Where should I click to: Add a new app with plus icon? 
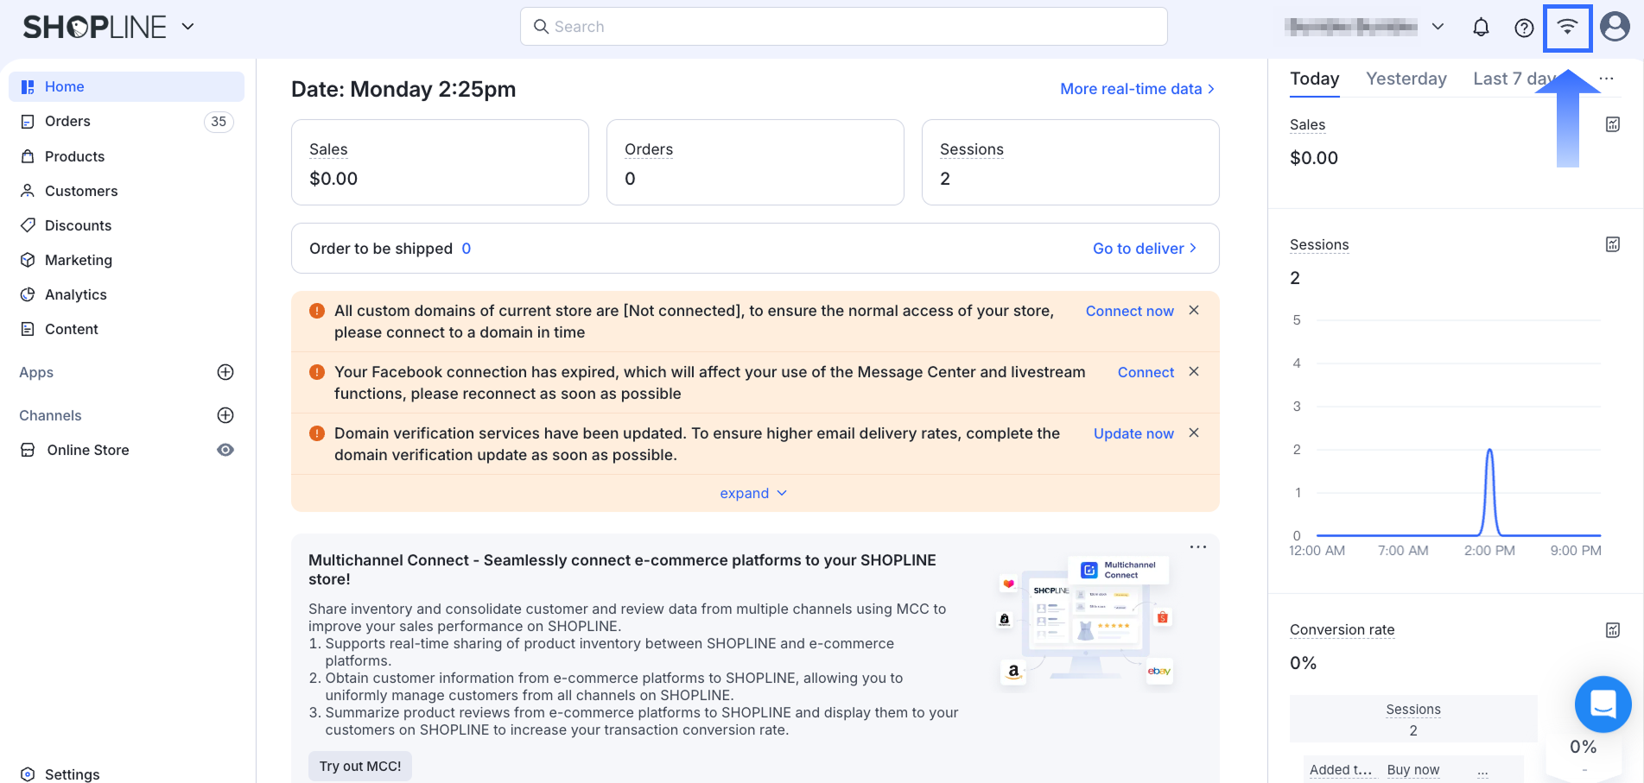point(225,372)
